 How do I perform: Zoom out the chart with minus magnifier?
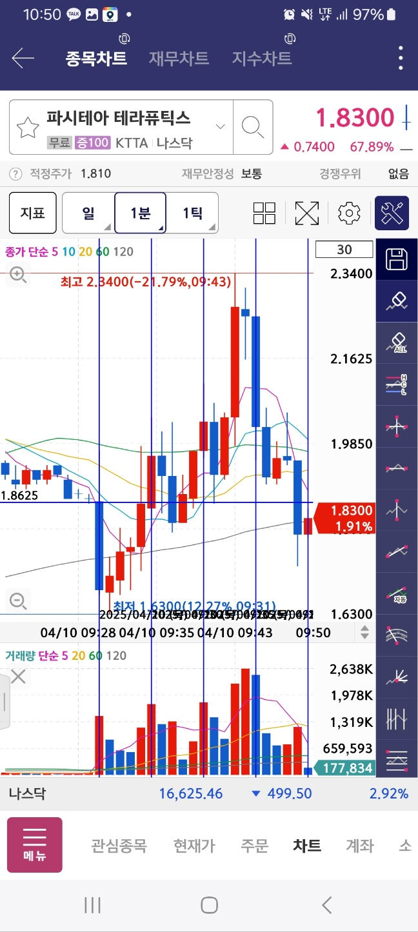click(17, 602)
